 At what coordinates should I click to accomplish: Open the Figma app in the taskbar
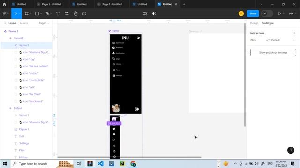pos(90,163)
